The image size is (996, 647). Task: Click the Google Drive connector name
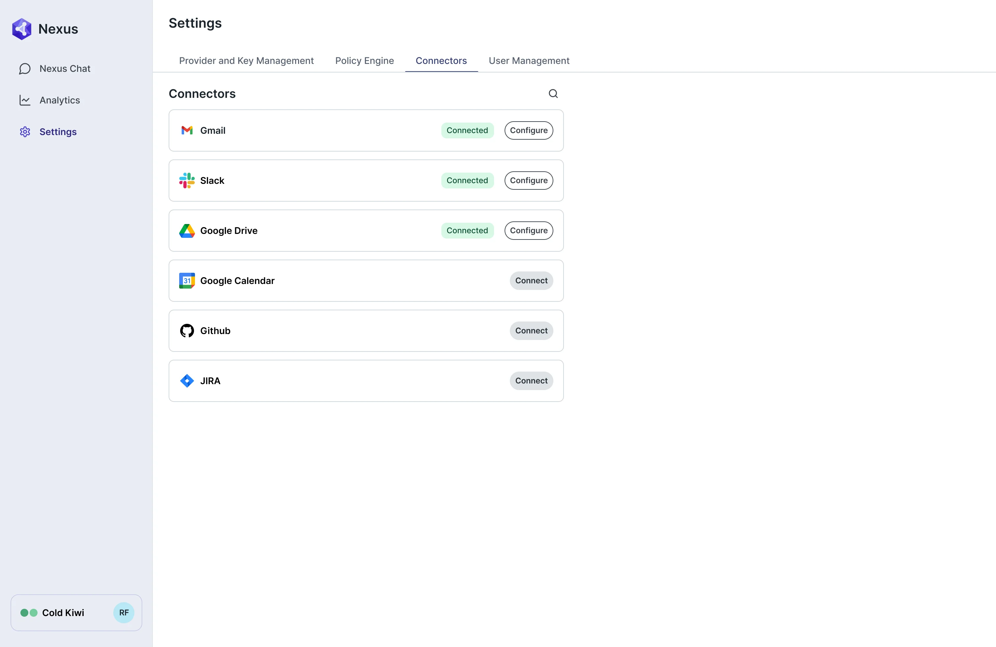[229, 231]
